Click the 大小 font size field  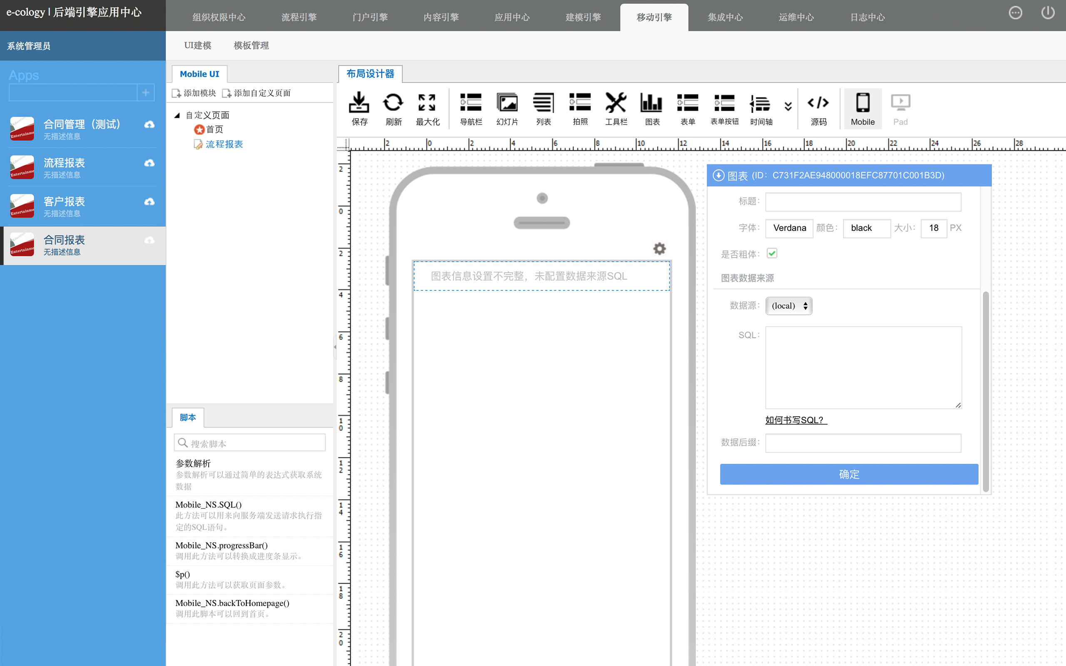(934, 228)
